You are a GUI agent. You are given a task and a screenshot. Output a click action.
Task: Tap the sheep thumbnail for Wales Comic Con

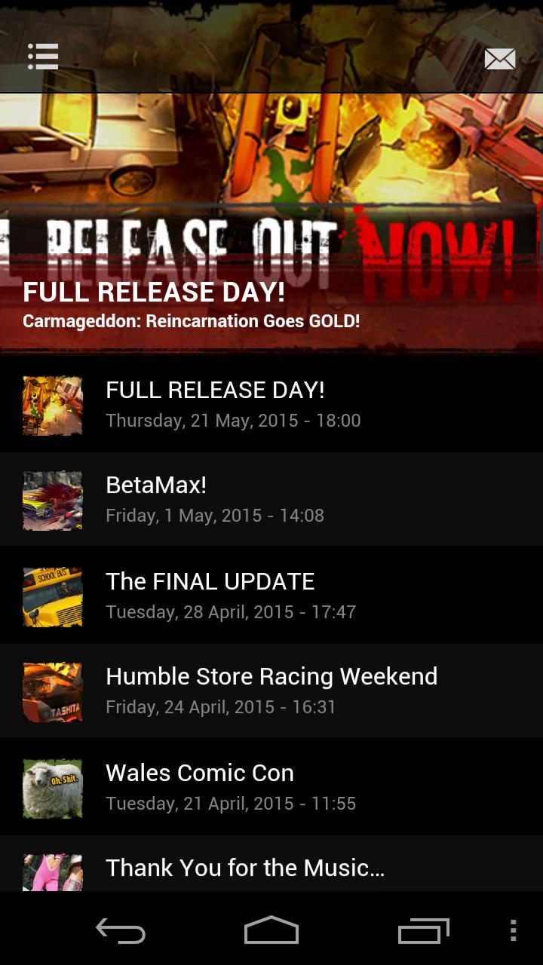coord(53,788)
